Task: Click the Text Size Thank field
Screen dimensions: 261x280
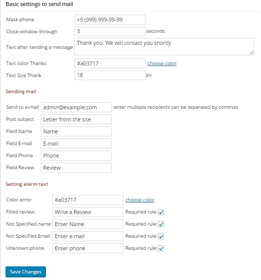Action: pos(110,75)
